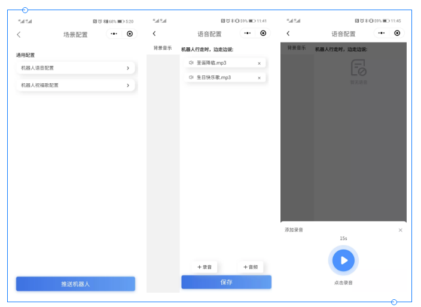Click the empty 暂无语音 placeholder icon

tap(359, 68)
